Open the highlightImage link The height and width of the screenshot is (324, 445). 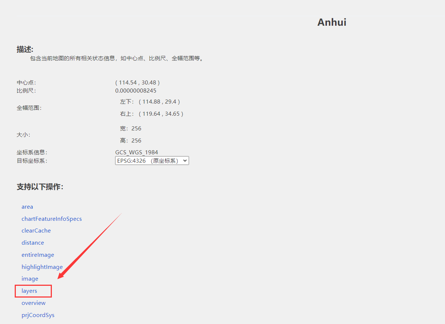pos(42,267)
